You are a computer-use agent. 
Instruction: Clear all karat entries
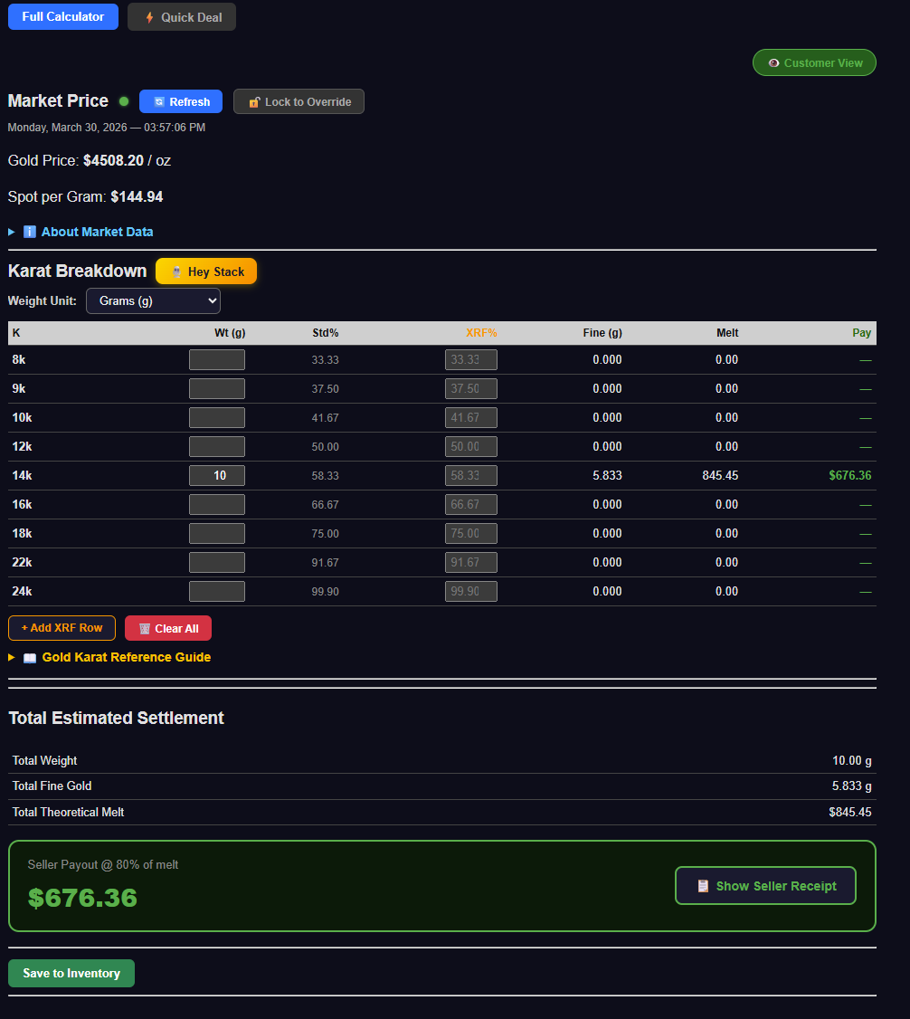coord(168,628)
